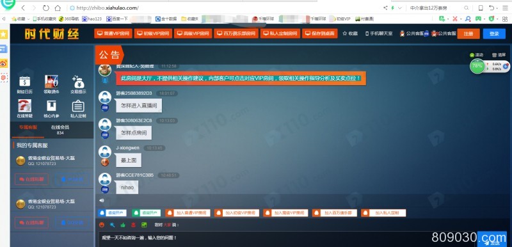Click the green 78% speed ball
This screenshot has width=512, height=247.
(x=477, y=66)
